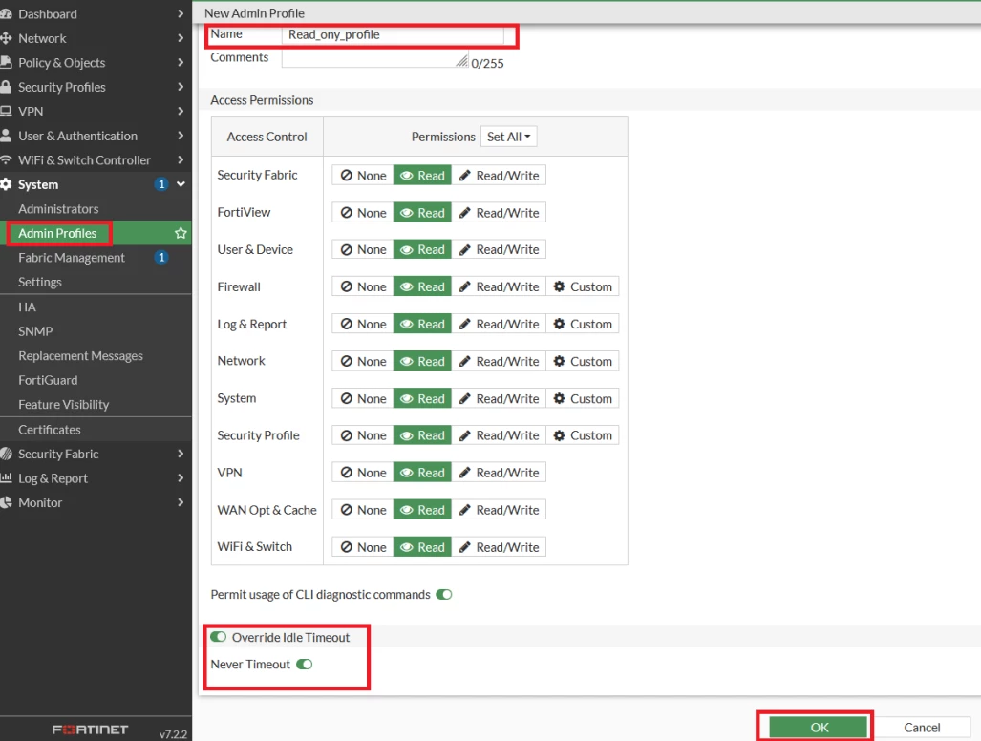This screenshot has width=981, height=741.
Task: Set WAN Opt & Cache to Read/Write
Action: pos(499,510)
